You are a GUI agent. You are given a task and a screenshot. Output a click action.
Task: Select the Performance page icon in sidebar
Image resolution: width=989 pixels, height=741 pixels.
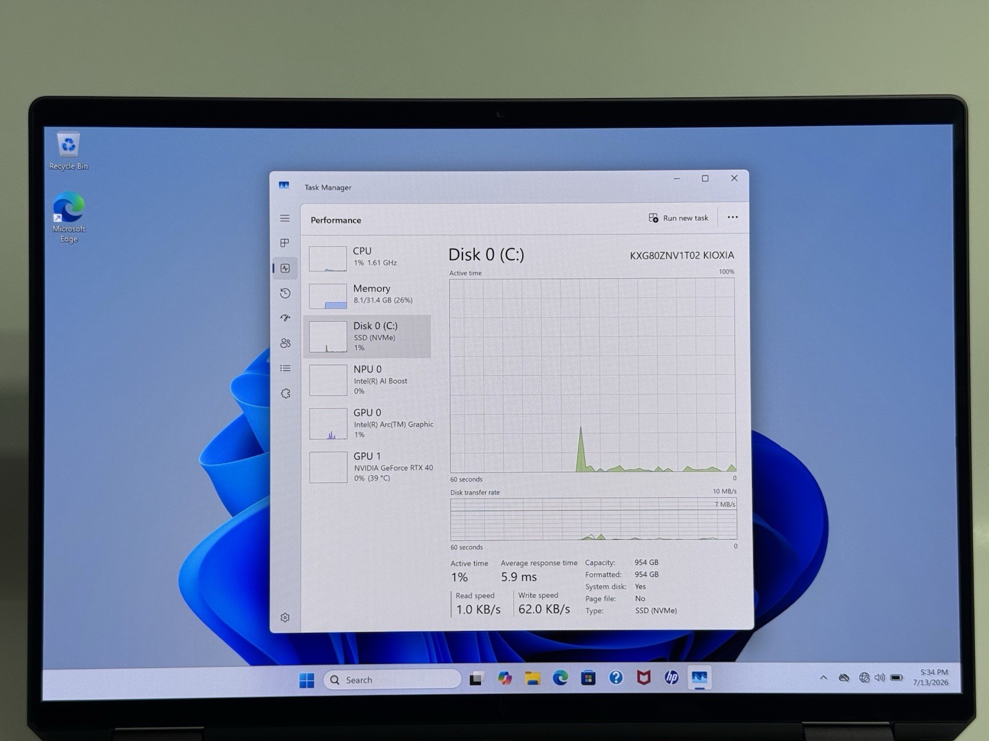(285, 269)
